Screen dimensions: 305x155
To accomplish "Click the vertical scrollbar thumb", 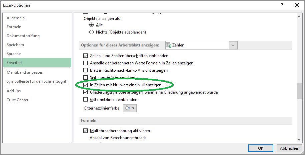I will coord(299,91).
